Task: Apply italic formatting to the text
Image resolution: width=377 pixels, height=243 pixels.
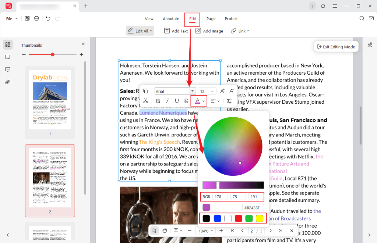Action: (168, 101)
